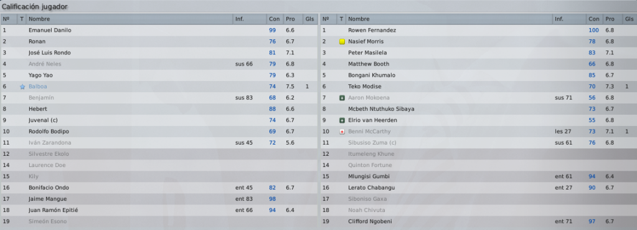The height and width of the screenshot is (230, 637).
Task: Click the green substitution icon beside Elrio van Heerden
Action: pyautogui.click(x=342, y=120)
